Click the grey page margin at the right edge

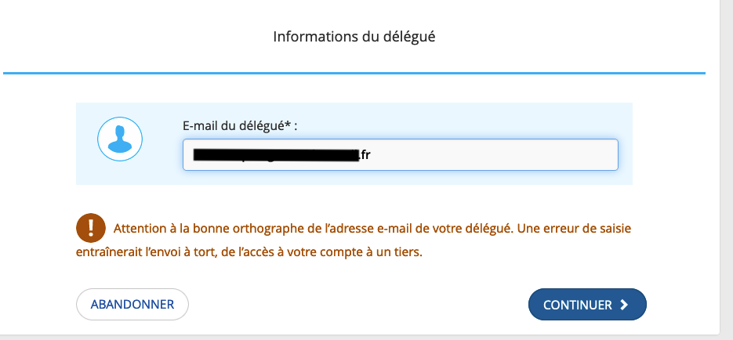pyautogui.click(x=727, y=168)
